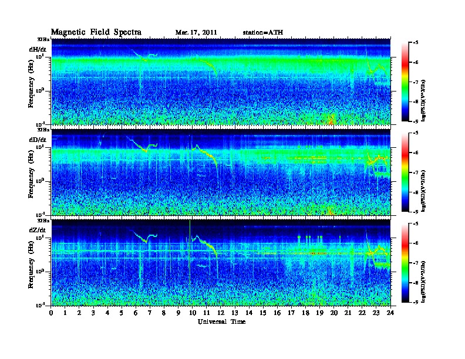
Task: Click the dH/dt panel label
Action: pos(38,49)
